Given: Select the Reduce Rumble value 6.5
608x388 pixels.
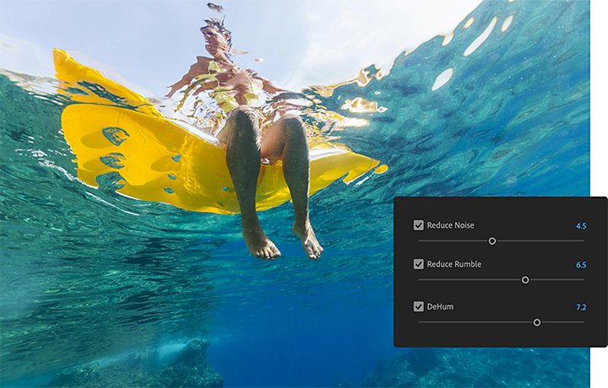Looking at the screenshot, I should (x=581, y=265).
